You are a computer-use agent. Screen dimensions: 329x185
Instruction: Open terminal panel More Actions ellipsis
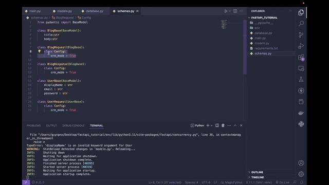[229, 125]
